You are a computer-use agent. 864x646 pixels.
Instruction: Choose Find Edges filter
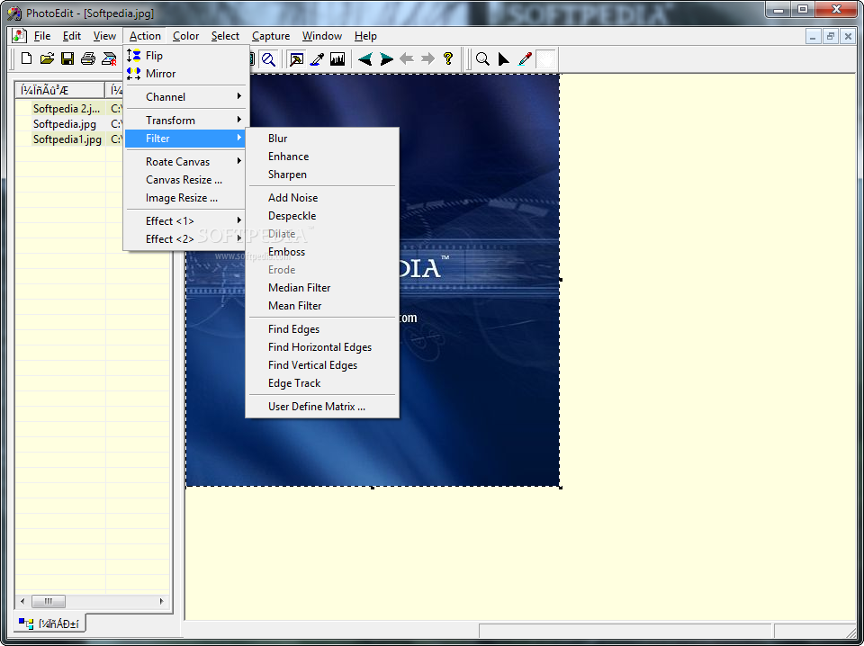pos(322,328)
